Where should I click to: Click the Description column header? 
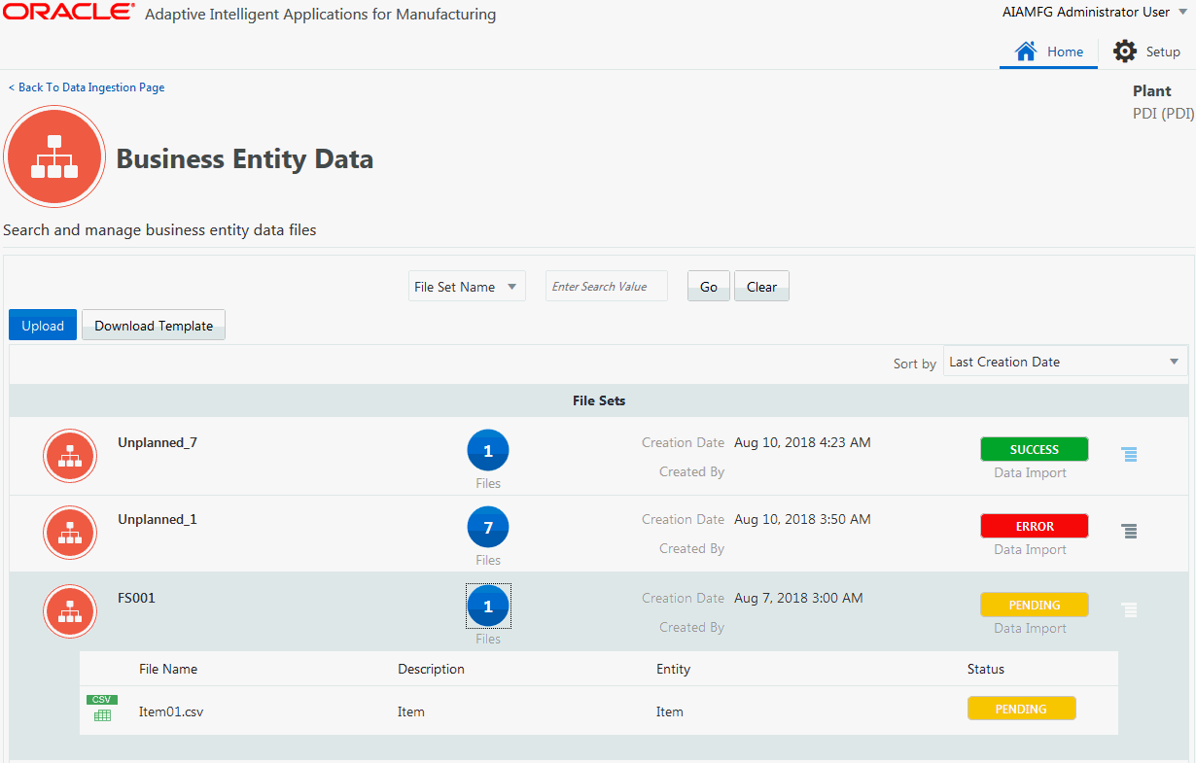(431, 669)
